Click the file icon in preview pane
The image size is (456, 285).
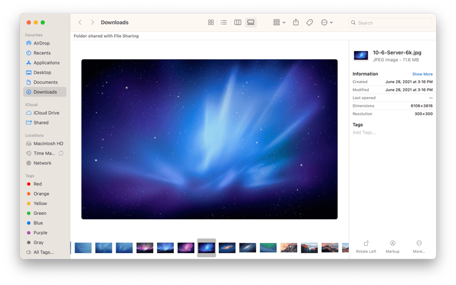click(361, 55)
